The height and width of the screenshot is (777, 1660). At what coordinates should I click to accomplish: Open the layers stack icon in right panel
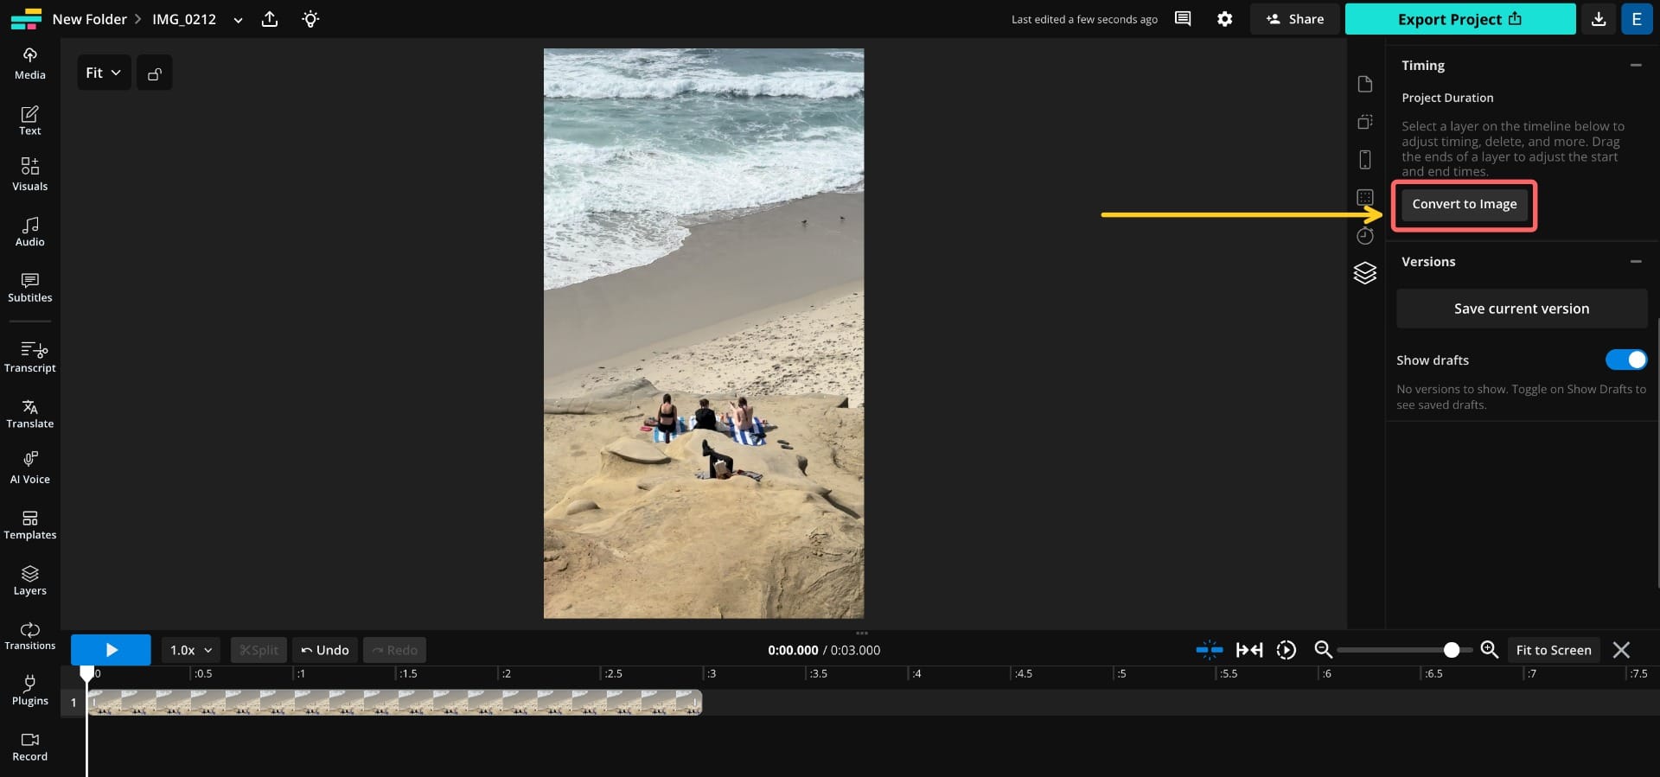tap(1364, 273)
